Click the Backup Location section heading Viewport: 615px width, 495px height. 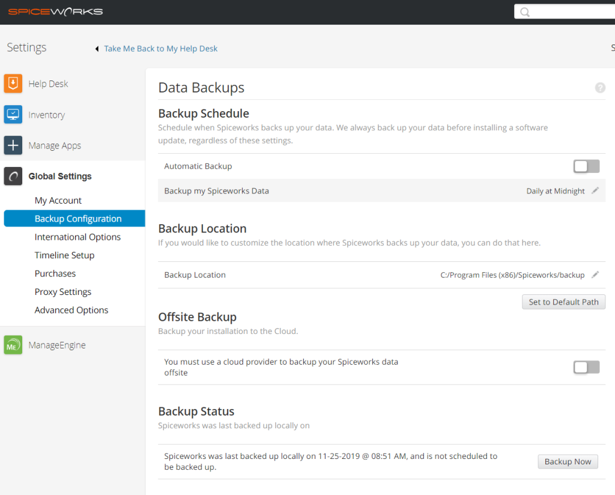click(x=202, y=229)
